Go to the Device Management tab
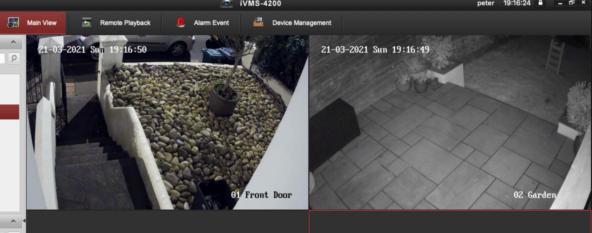 (302, 23)
